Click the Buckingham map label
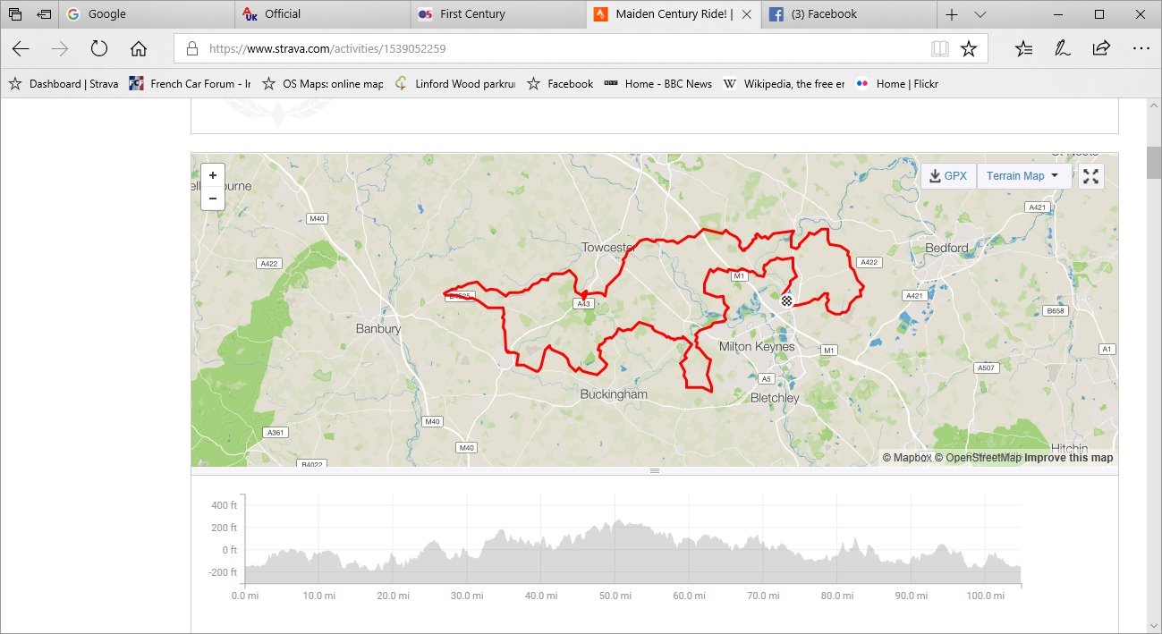The width and height of the screenshot is (1162, 634). [614, 394]
